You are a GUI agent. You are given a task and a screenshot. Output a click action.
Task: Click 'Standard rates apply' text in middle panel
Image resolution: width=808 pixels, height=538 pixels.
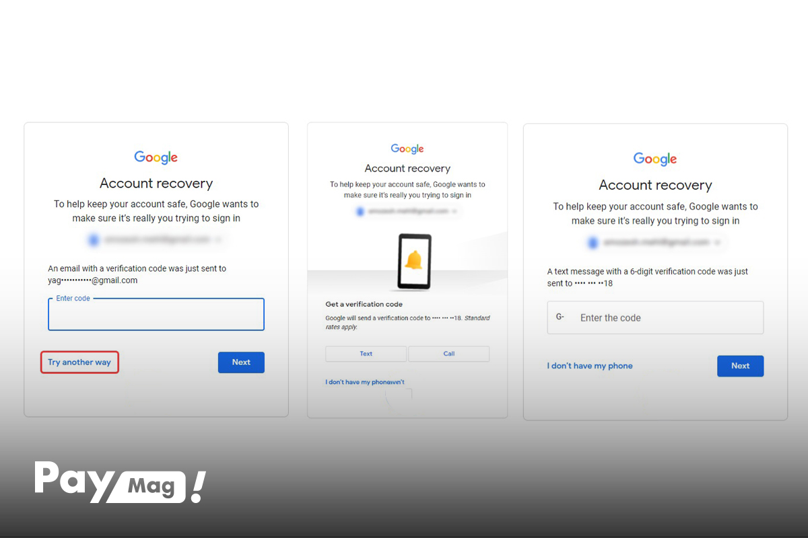tap(408, 323)
